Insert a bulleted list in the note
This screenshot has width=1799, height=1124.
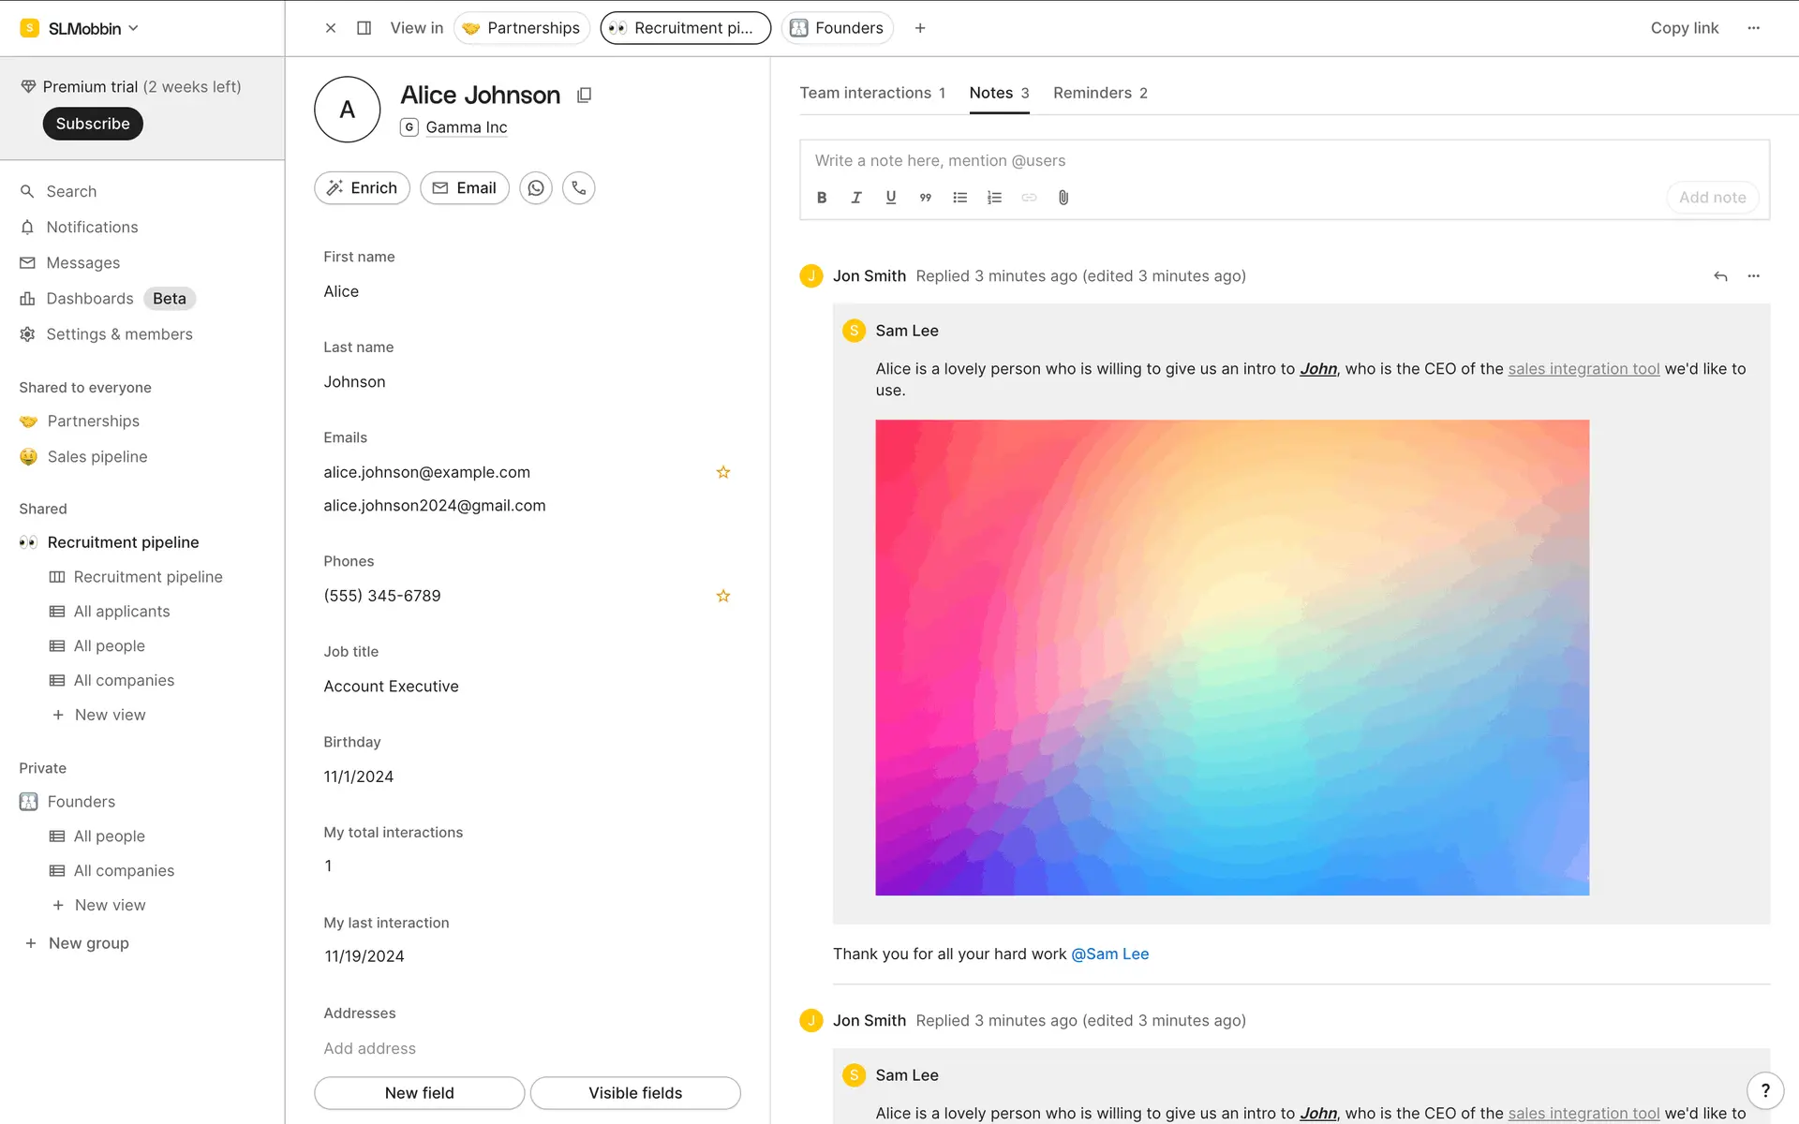[x=959, y=198]
